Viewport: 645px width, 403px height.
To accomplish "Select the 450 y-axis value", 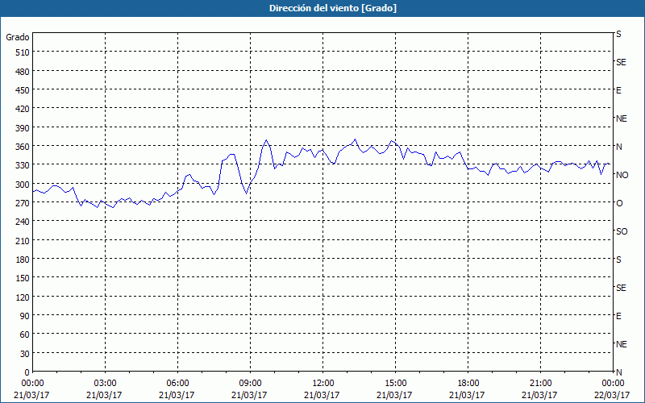I will [23, 90].
